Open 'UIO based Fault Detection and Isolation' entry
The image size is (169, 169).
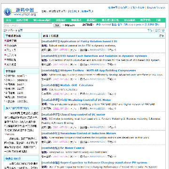pos(104,56)
